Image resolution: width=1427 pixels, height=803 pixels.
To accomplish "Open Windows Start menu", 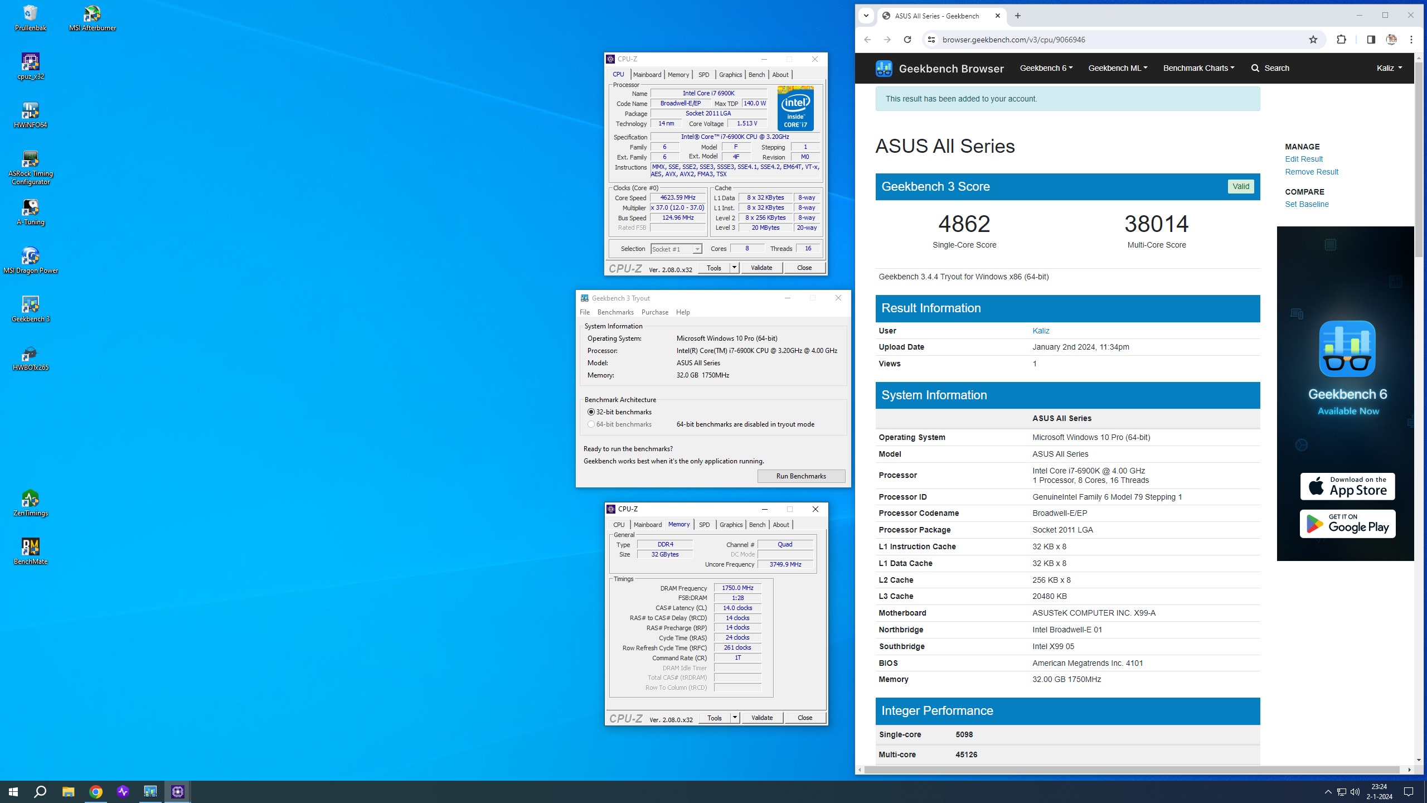I will 13,791.
